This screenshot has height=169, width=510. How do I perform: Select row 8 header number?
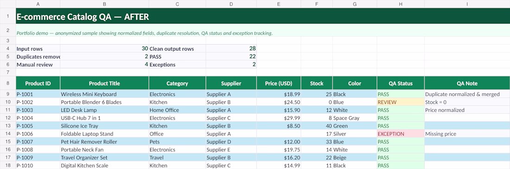(8, 83)
